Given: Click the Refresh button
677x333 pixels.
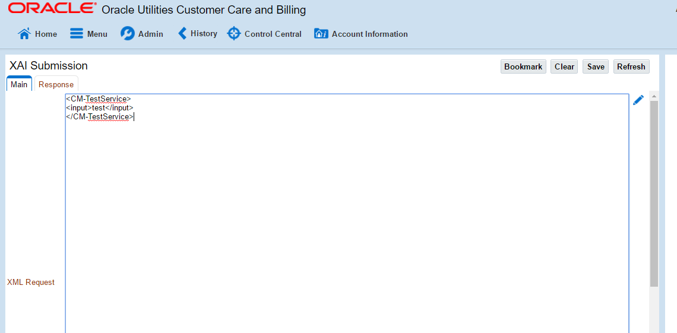Looking at the screenshot, I should [631, 66].
